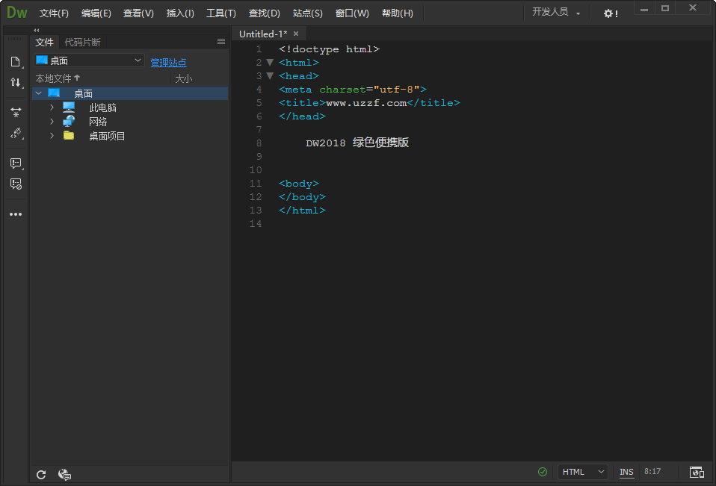Sort by the 大小 column header
The height and width of the screenshot is (486, 716).
[x=184, y=78]
